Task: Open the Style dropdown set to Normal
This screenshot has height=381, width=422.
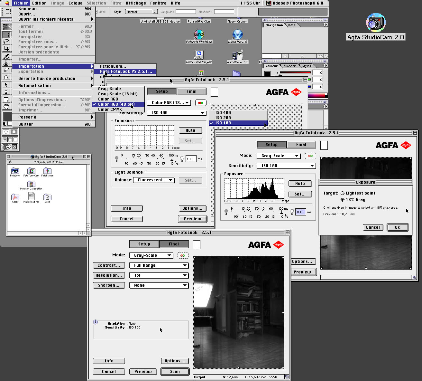Action: click(141, 12)
